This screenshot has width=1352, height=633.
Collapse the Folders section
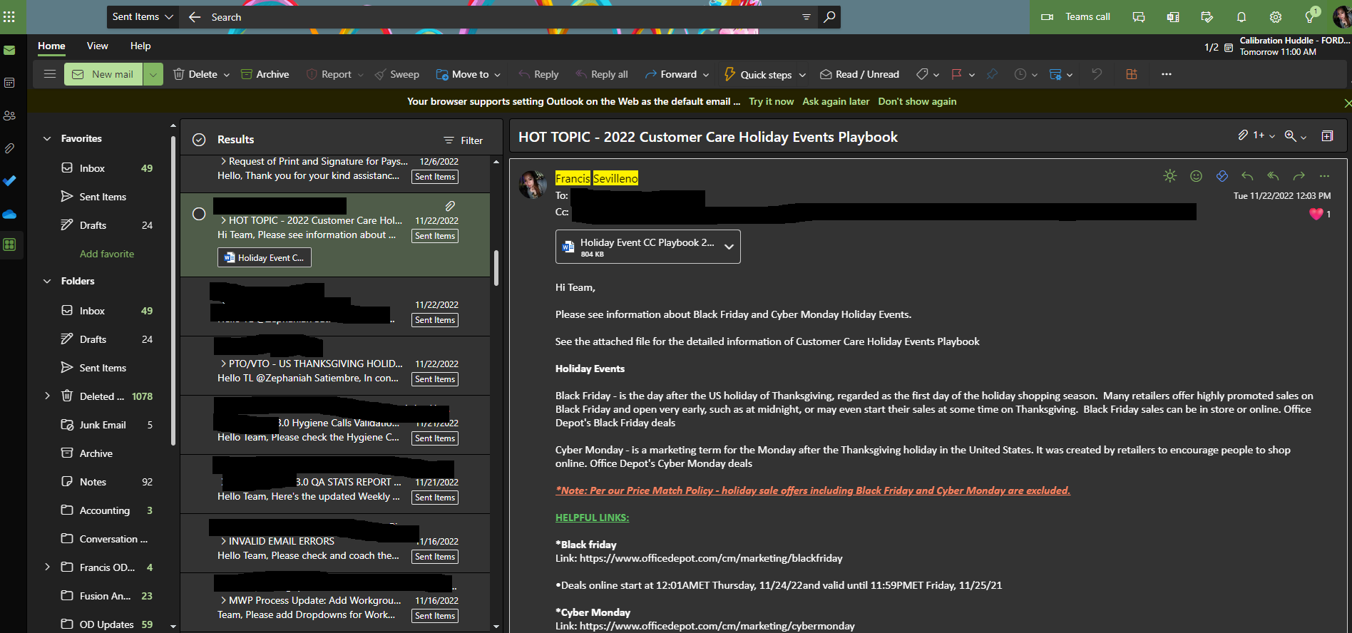(x=47, y=281)
